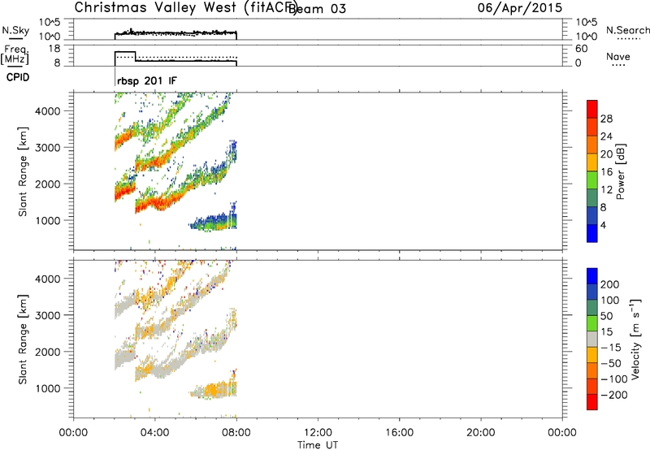This screenshot has width=650, height=450.
Task: Click the 'Beam 03' label
Action: (318, 8)
